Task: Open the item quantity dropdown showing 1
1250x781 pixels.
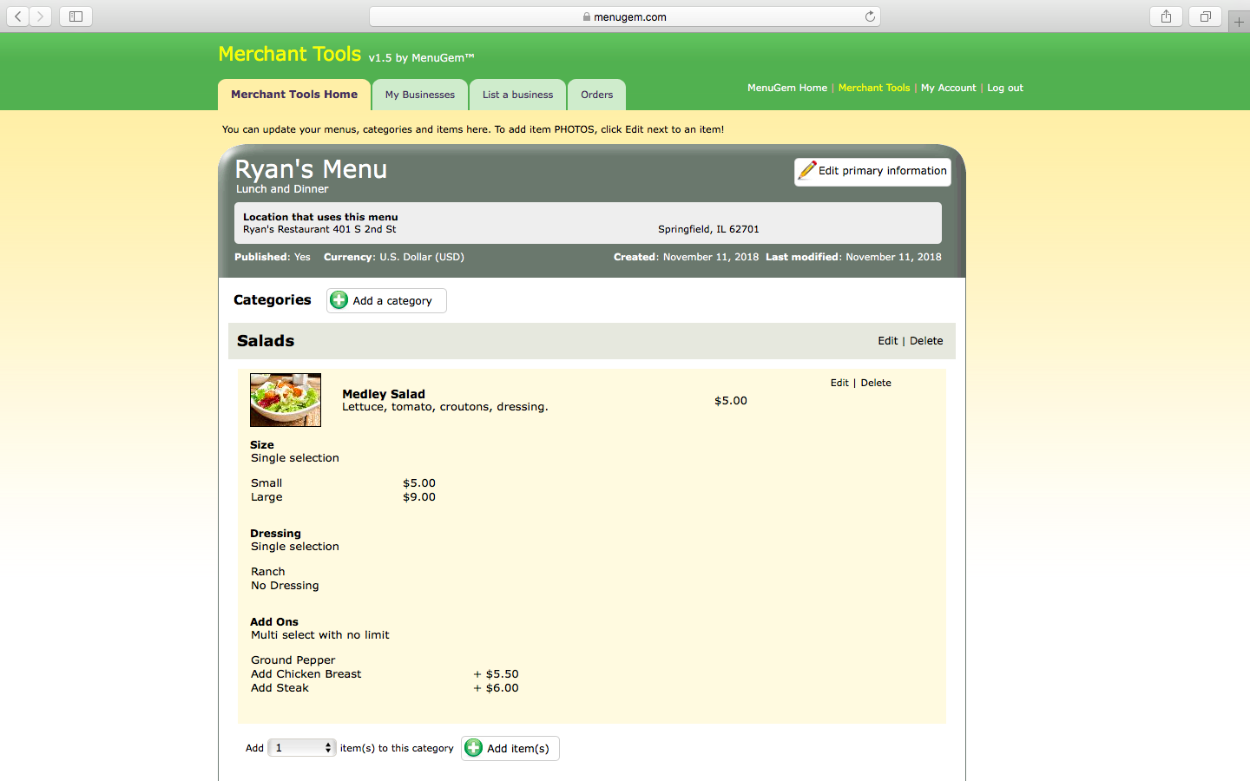Action: pos(302,748)
